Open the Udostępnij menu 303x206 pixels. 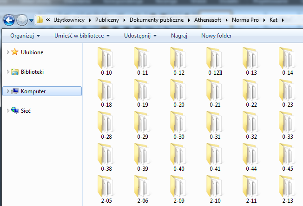tap(140, 36)
